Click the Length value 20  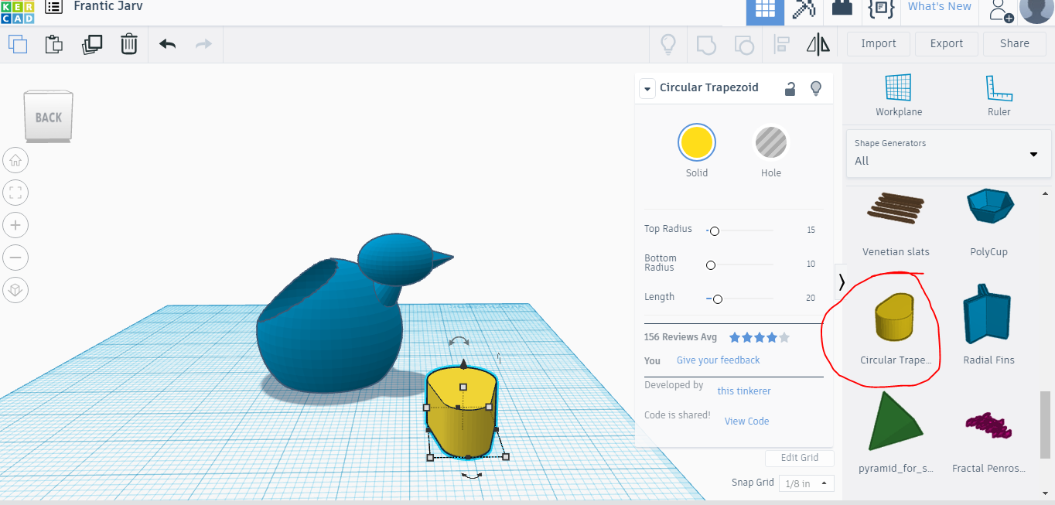click(811, 299)
